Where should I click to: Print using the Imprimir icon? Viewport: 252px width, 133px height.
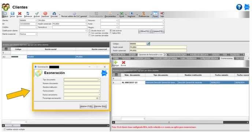pos(131,15)
